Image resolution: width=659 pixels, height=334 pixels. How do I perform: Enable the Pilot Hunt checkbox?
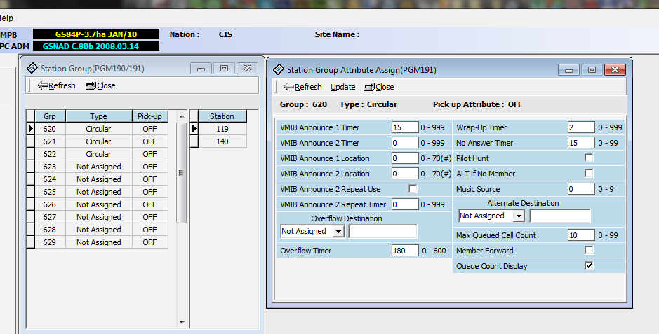(x=589, y=158)
